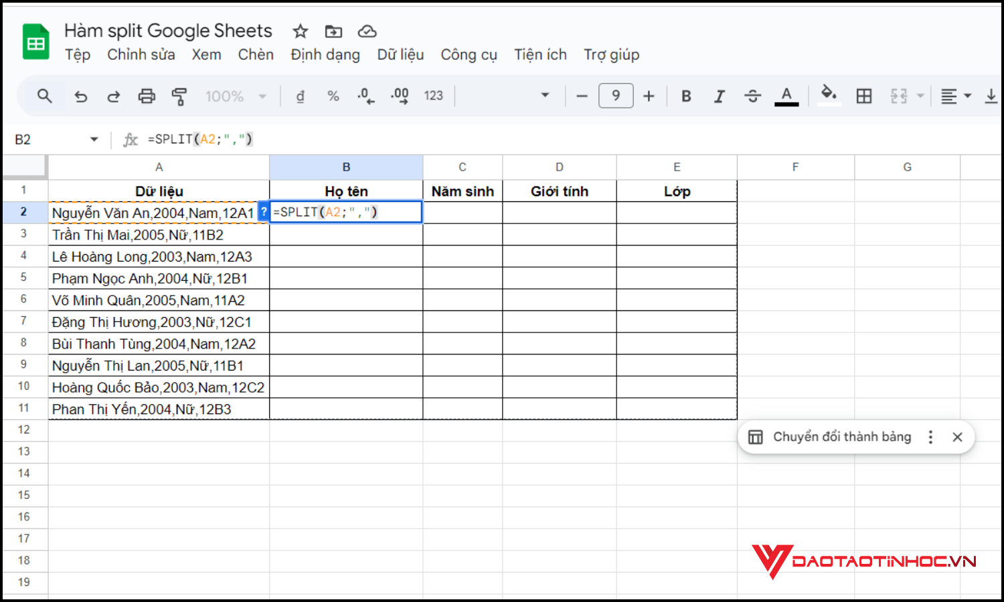Expand the Name box dropdown arrow
Screen dimensions: 1004x602
click(x=94, y=139)
